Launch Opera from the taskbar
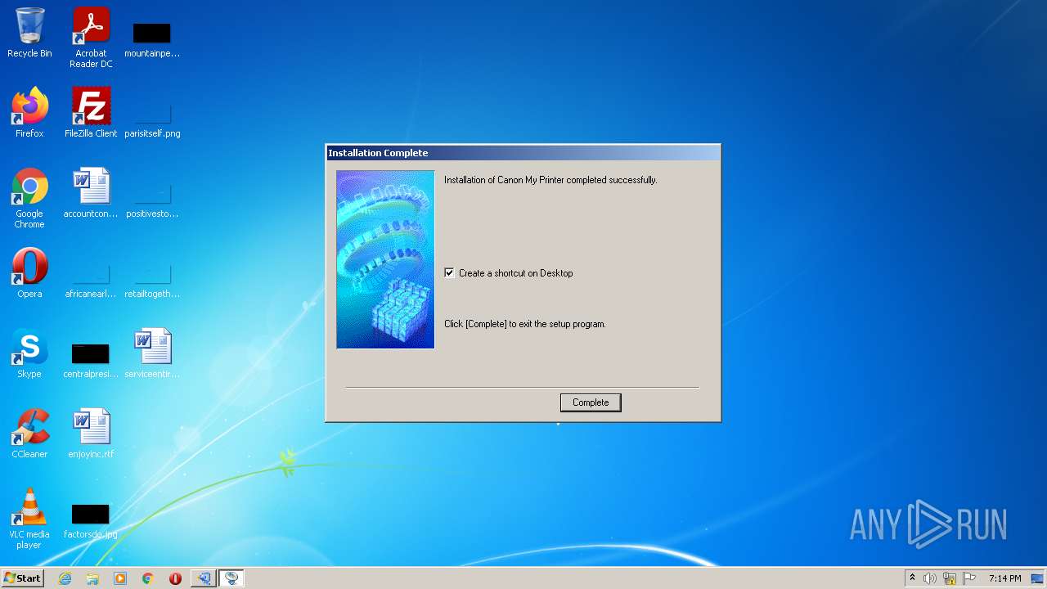This screenshot has width=1047, height=589. click(x=175, y=578)
